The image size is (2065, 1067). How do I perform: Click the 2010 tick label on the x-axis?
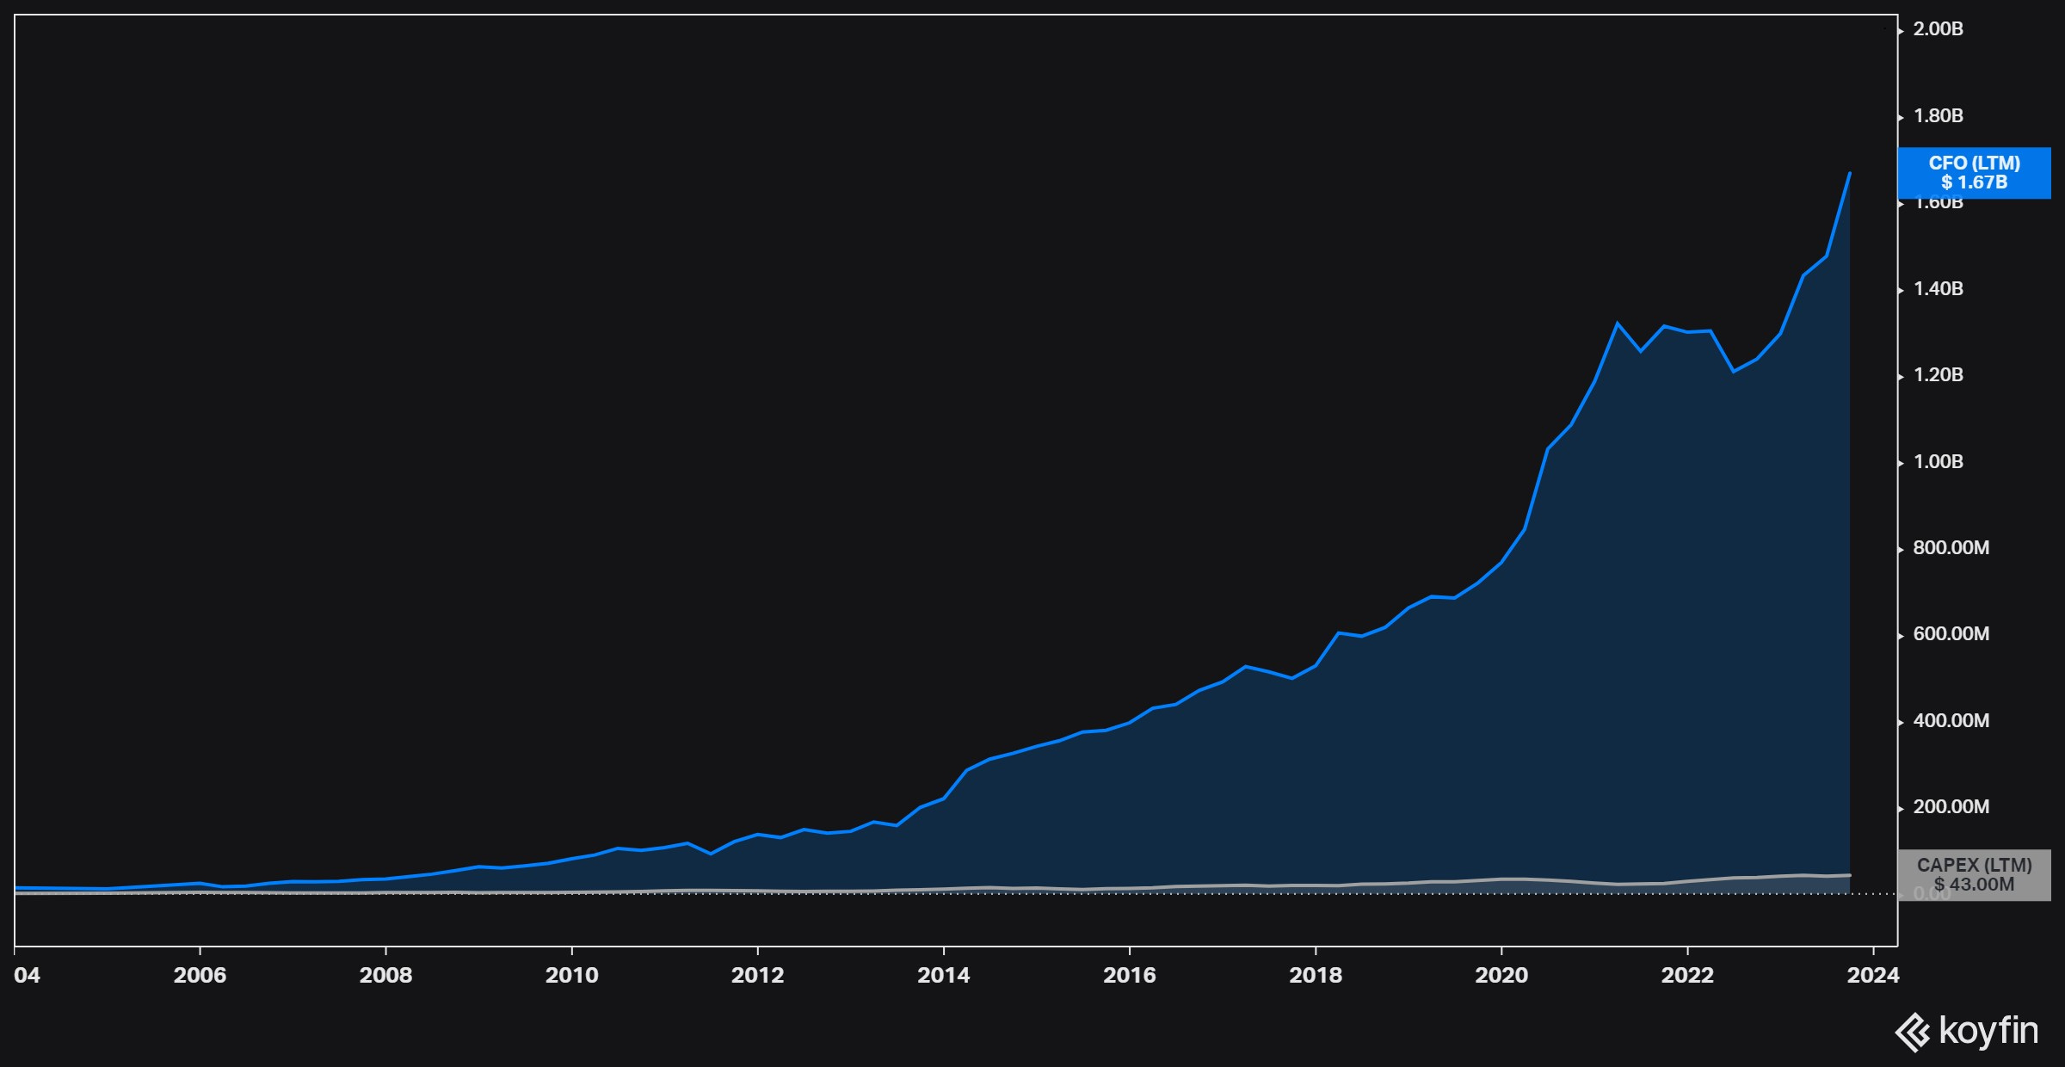[571, 975]
